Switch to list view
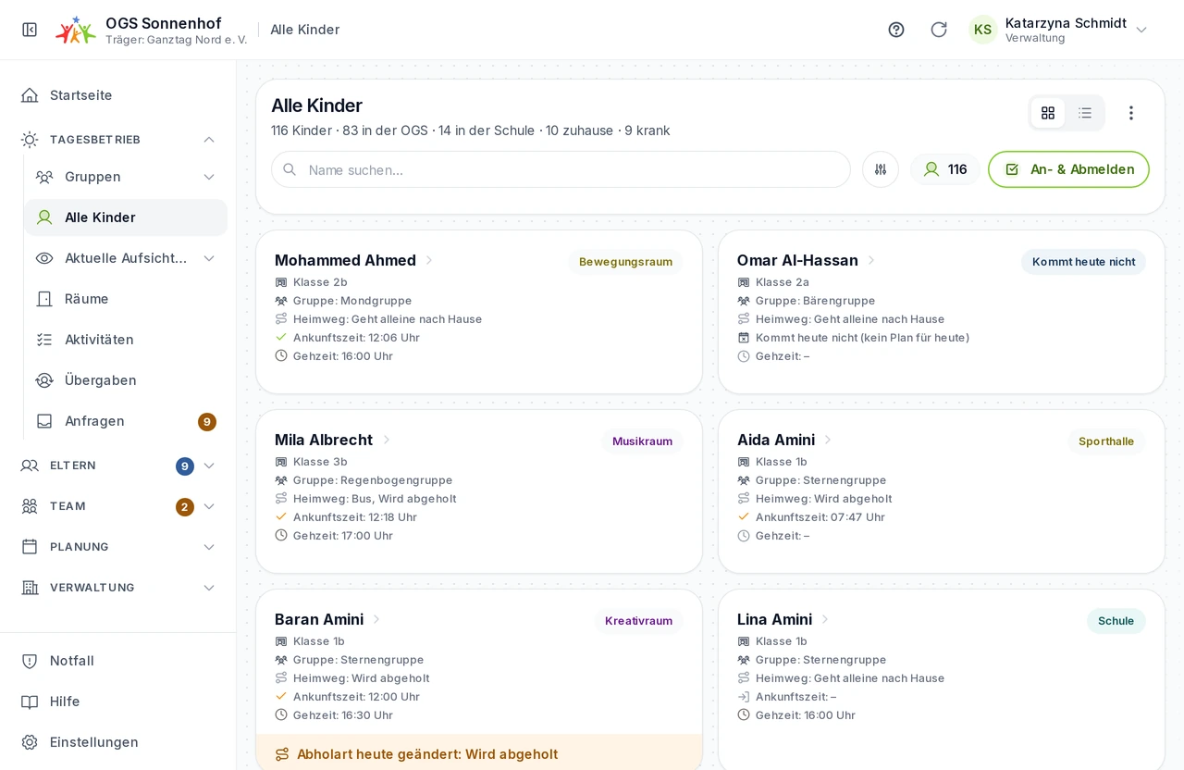This screenshot has width=1184, height=770. 1085,113
